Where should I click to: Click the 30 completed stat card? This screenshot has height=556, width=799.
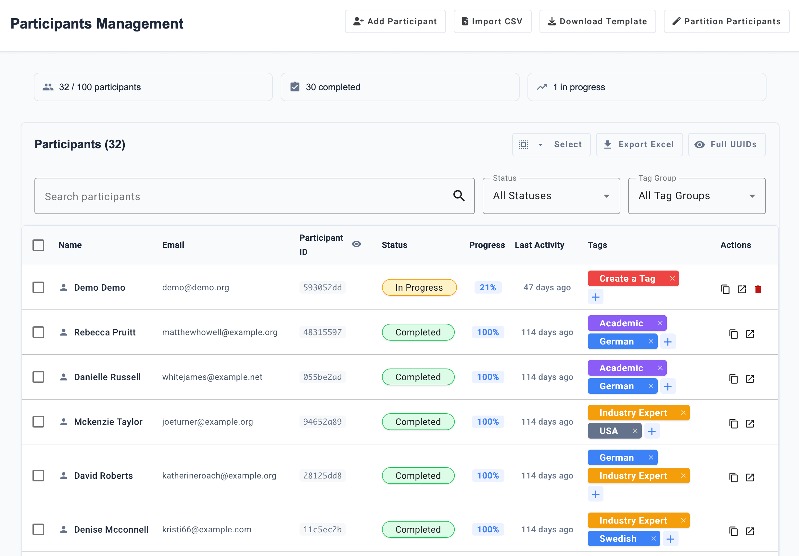tap(400, 87)
